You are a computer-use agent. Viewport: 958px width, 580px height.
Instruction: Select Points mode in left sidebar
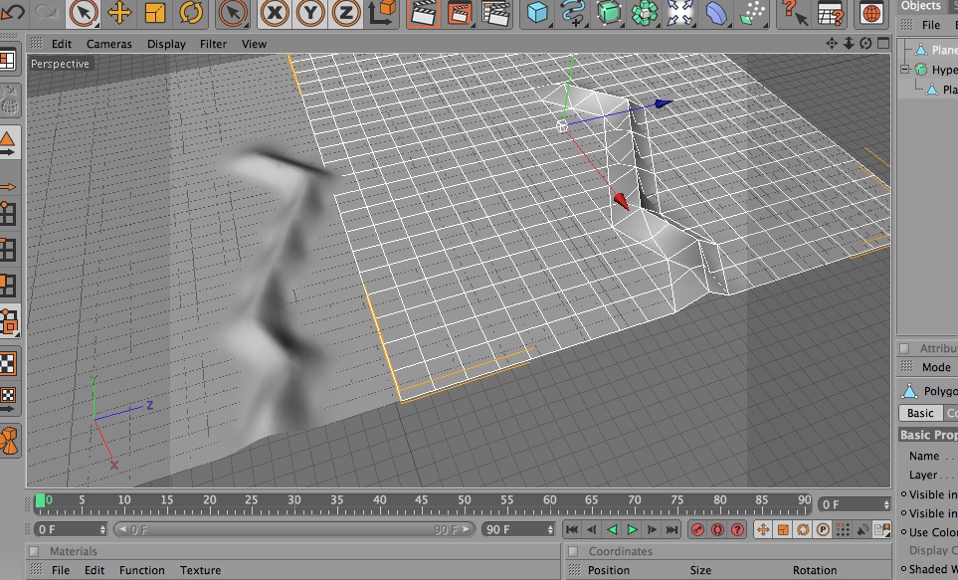point(8,215)
